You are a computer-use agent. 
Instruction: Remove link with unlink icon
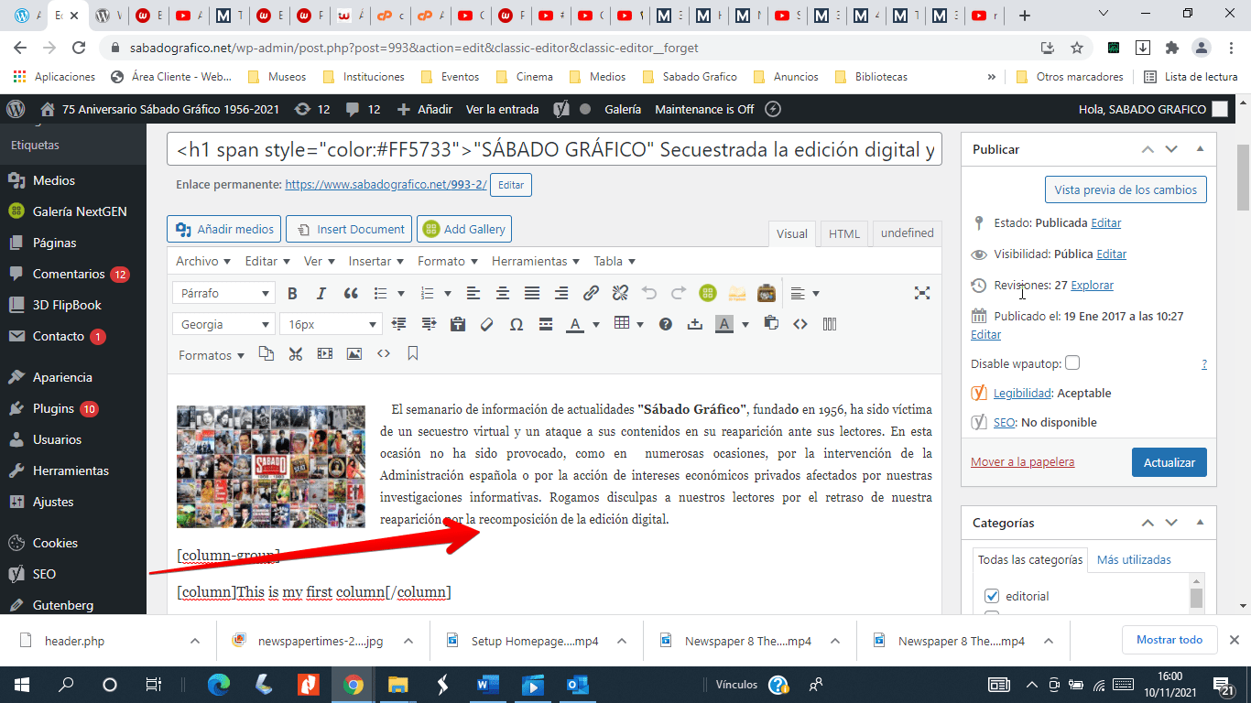click(620, 294)
